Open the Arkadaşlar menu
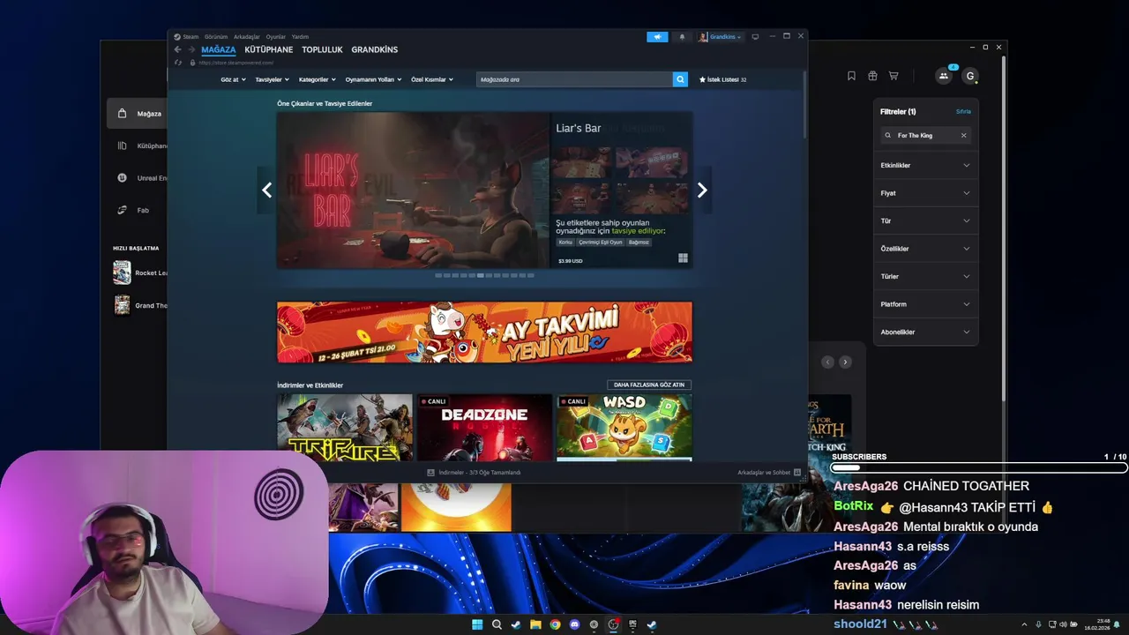 coord(247,37)
